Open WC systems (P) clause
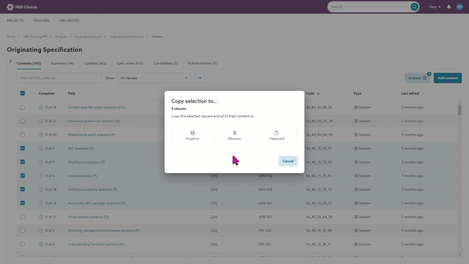Viewport: 469px width, 264px height. (x=81, y=148)
